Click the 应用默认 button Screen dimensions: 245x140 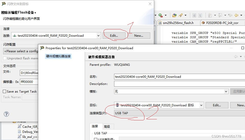coord(238,92)
